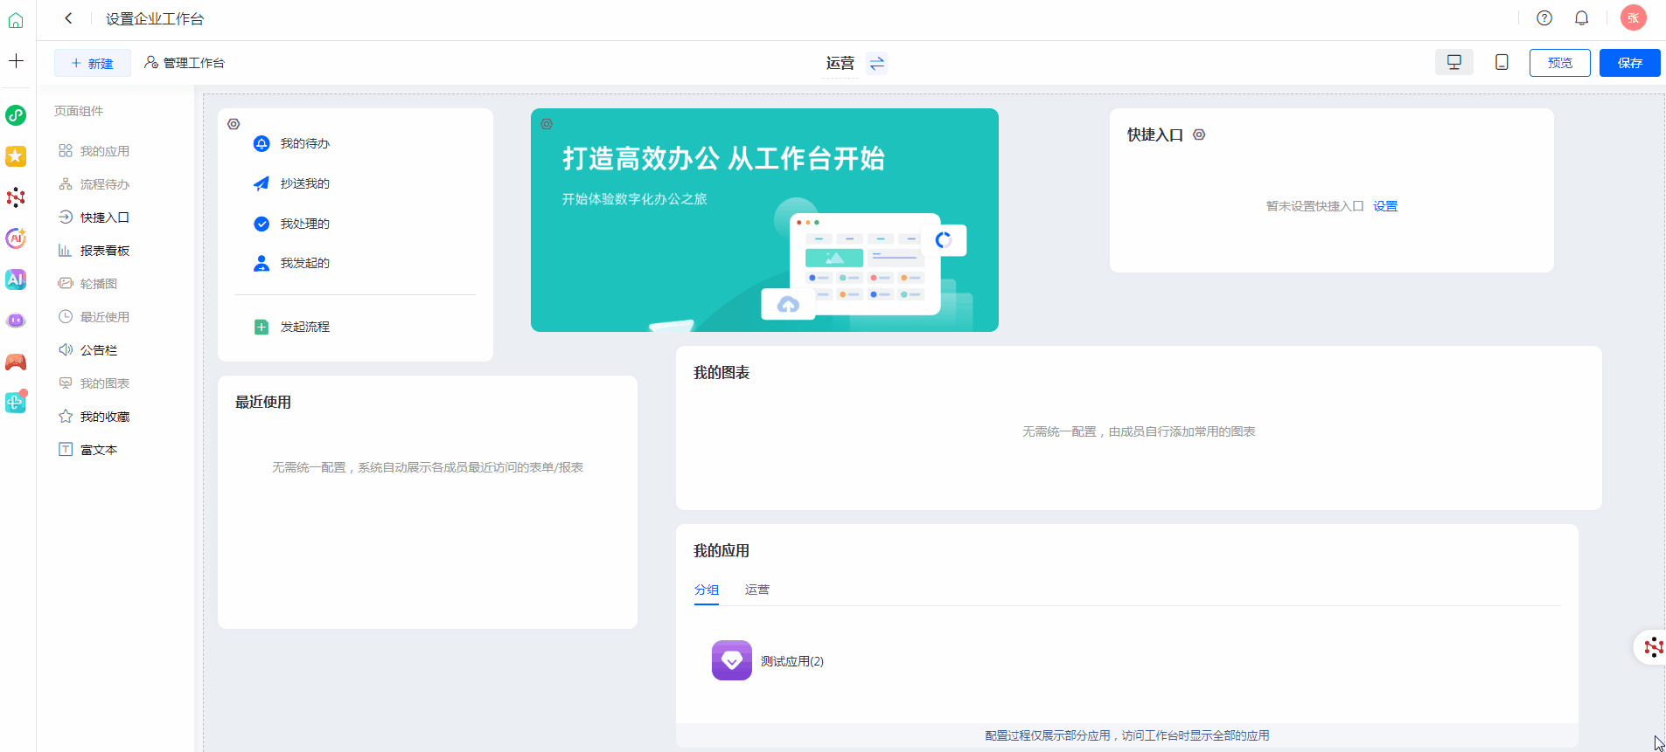
Task: Click the 设置 link for quick entry
Action: (x=1385, y=206)
